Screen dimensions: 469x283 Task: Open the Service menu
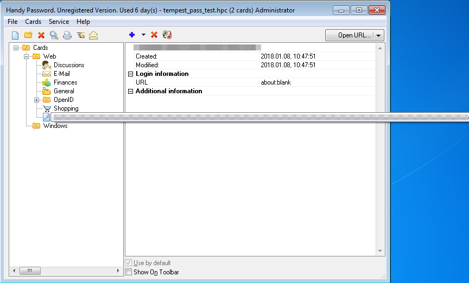pyautogui.click(x=59, y=22)
